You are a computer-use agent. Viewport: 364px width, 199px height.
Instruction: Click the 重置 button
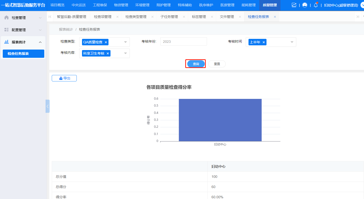(217, 64)
